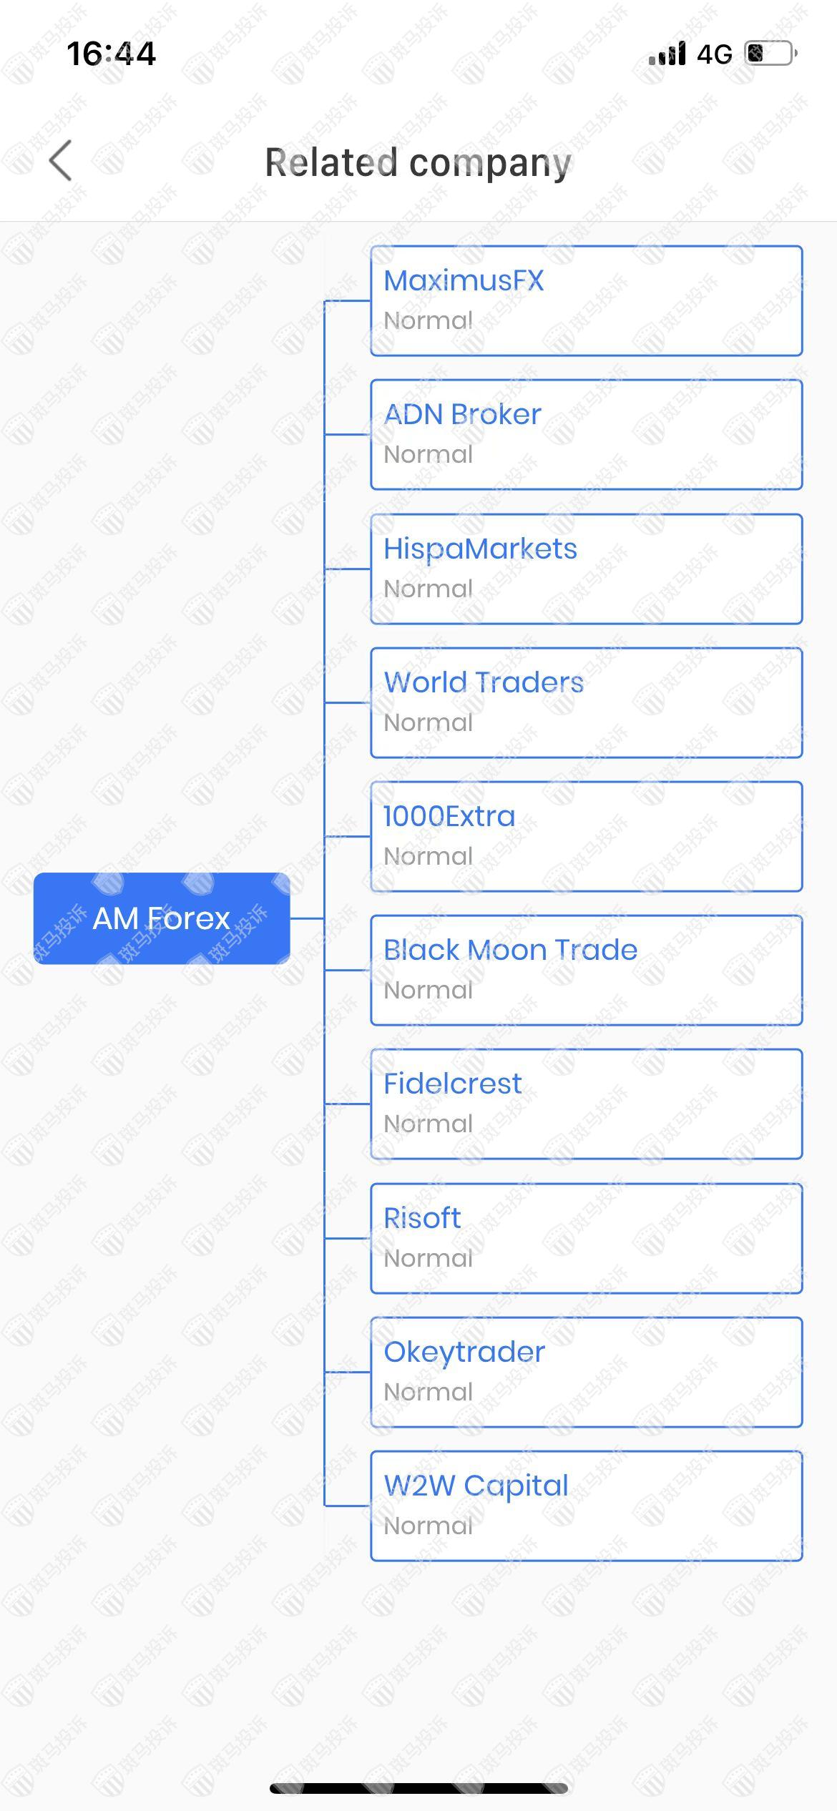Tap the 4G network indicator
This screenshot has height=1811, width=837.
point(714,54)
